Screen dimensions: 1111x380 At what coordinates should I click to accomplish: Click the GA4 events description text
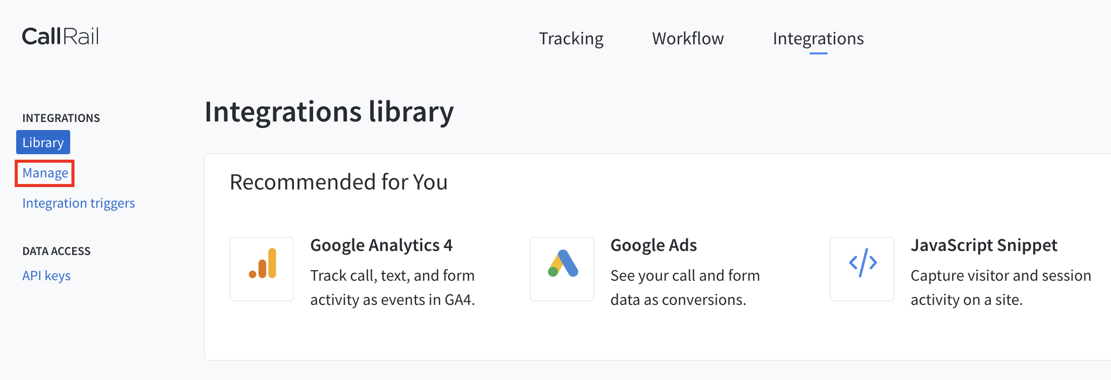(x=392, y=288)
